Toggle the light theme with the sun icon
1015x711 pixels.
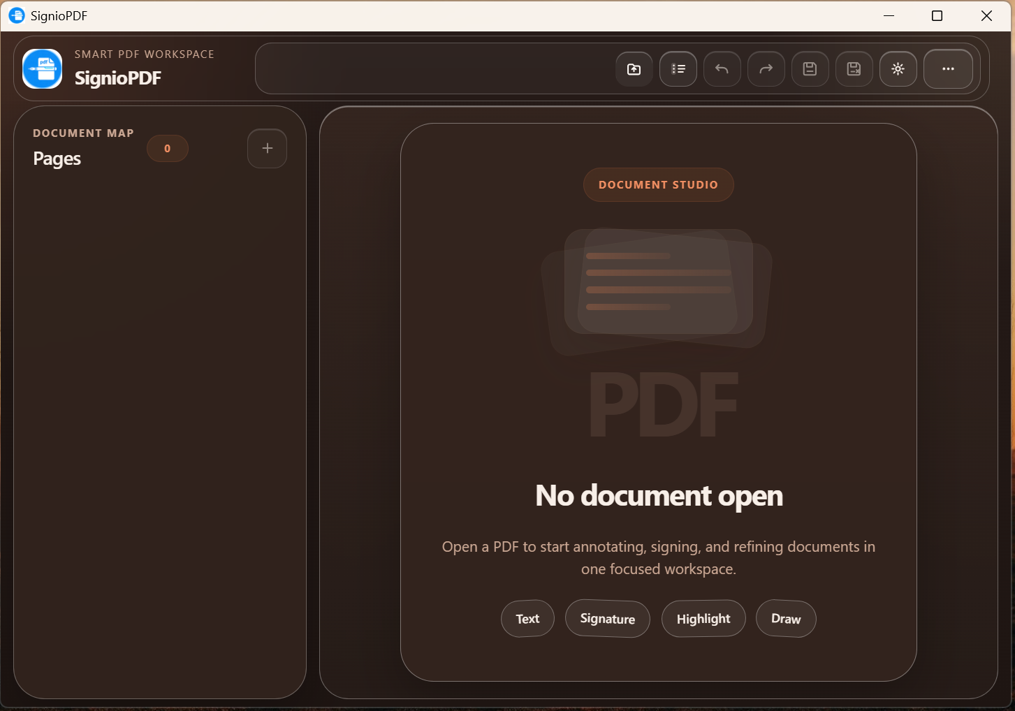coord(898,68)
